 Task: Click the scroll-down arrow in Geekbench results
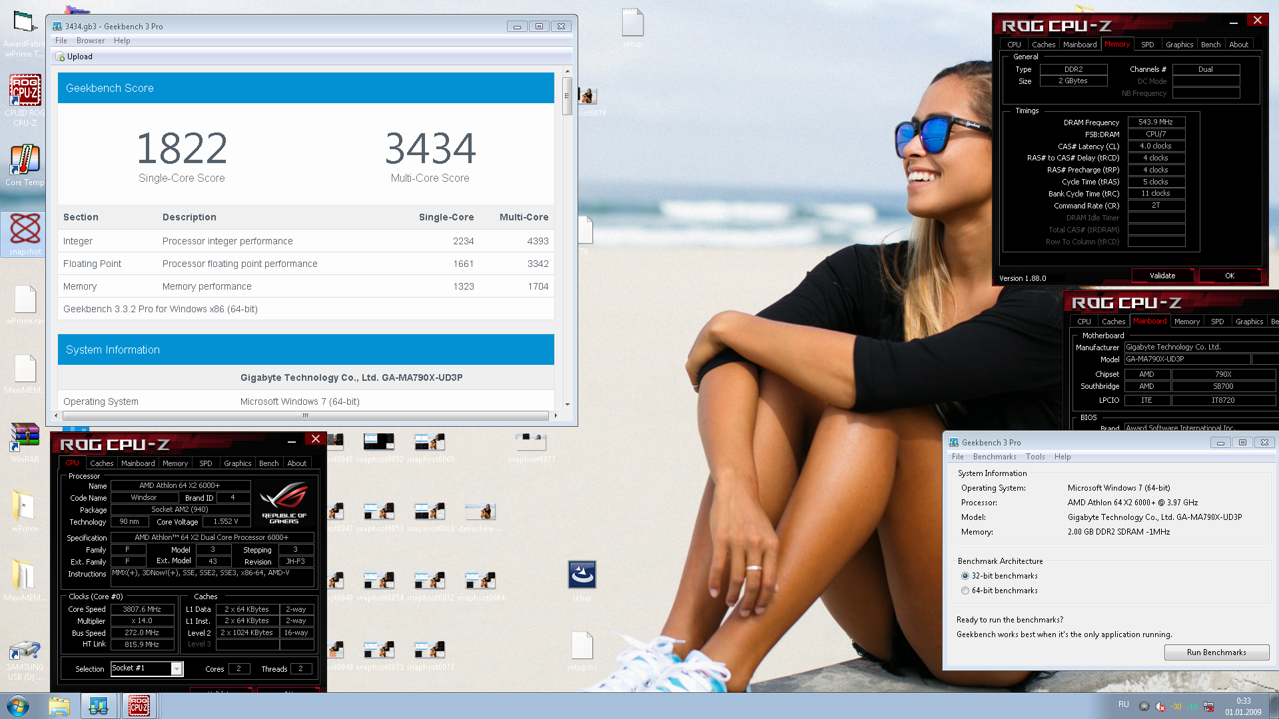point(568,404)
